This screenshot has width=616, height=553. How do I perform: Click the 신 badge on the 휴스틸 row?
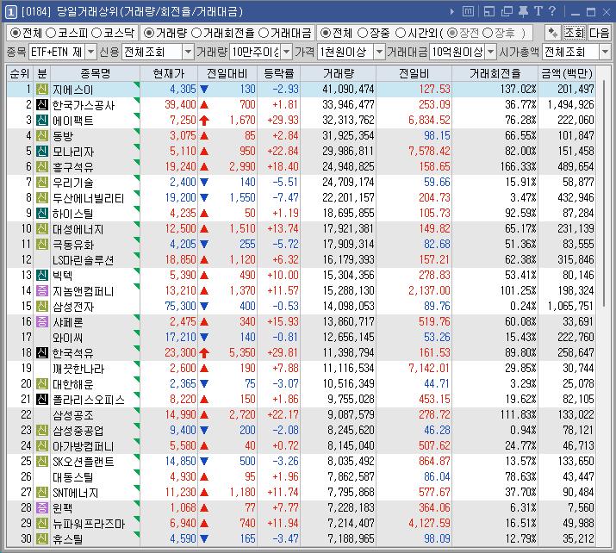[42, 539]
